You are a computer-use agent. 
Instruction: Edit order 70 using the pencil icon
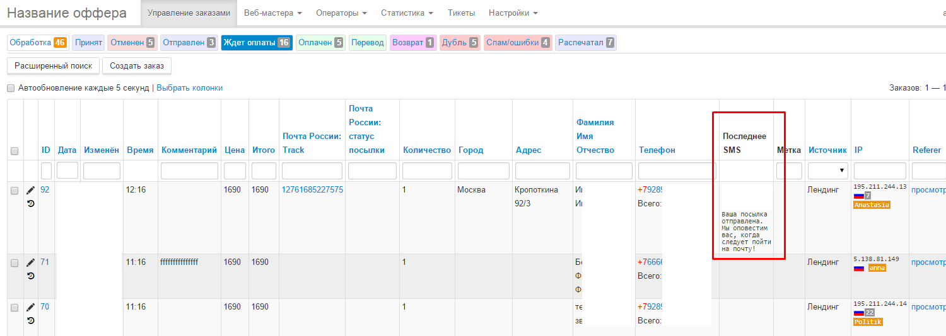[30, 307]
